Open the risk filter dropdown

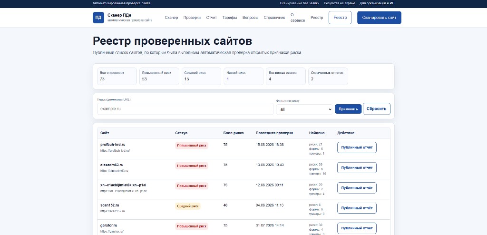pyautogui.click(x=304, y=109)
